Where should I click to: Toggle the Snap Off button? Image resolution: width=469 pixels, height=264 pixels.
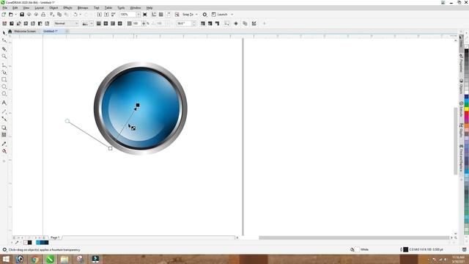pyautogui.click(x=177, y=15)
